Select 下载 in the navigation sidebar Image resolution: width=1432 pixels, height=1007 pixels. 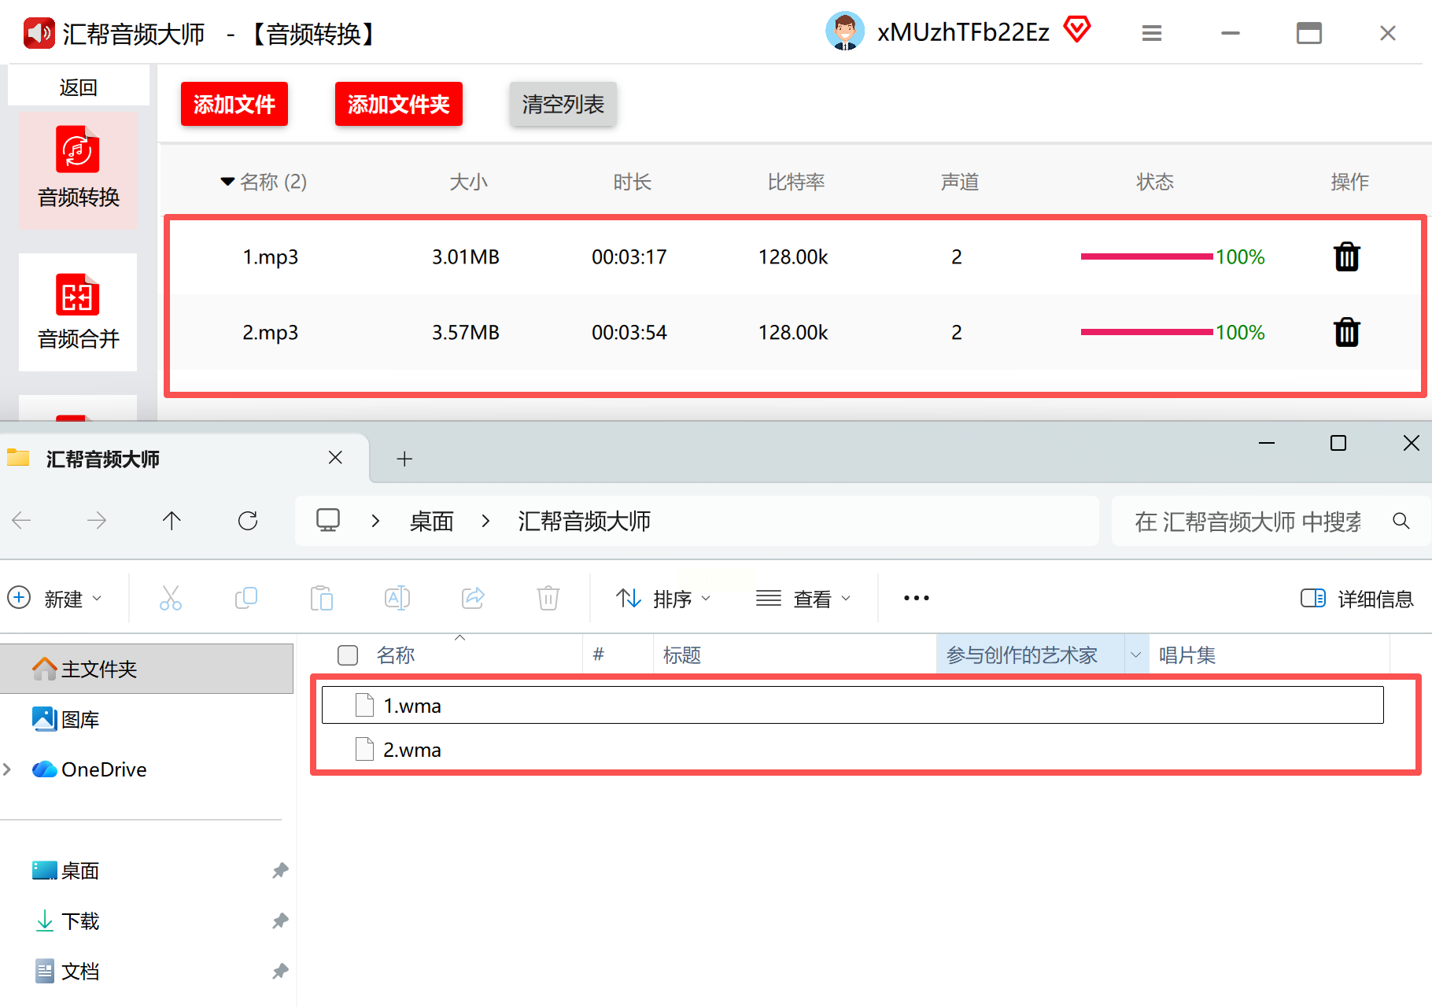(80, 921)
